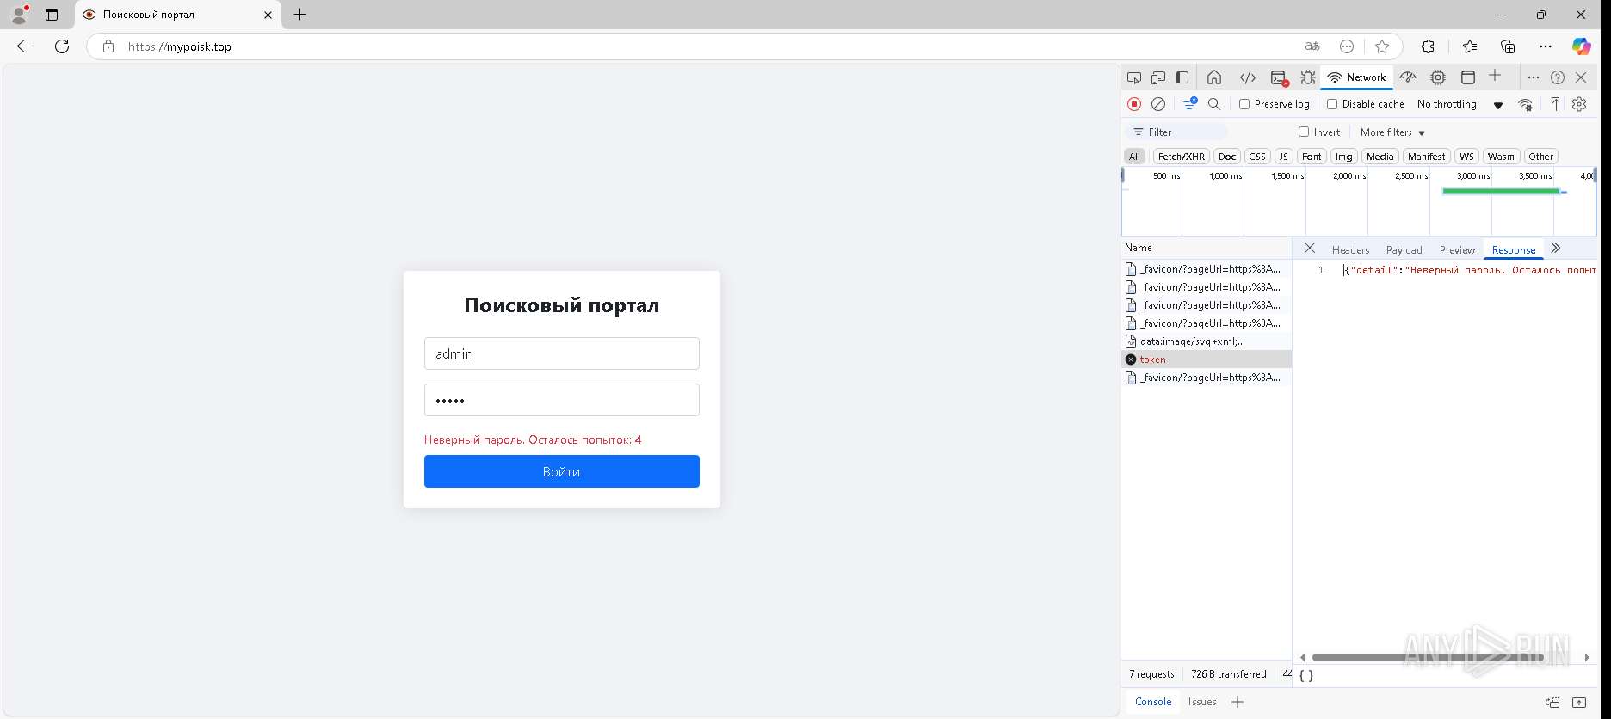Viewport: 1611px width, 719px height.
Task: Select the data:image/svg+xml request row
Action: tap(1207, 341)
